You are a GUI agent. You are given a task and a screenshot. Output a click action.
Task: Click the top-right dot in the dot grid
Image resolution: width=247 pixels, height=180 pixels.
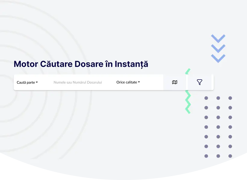pos(230,98)
